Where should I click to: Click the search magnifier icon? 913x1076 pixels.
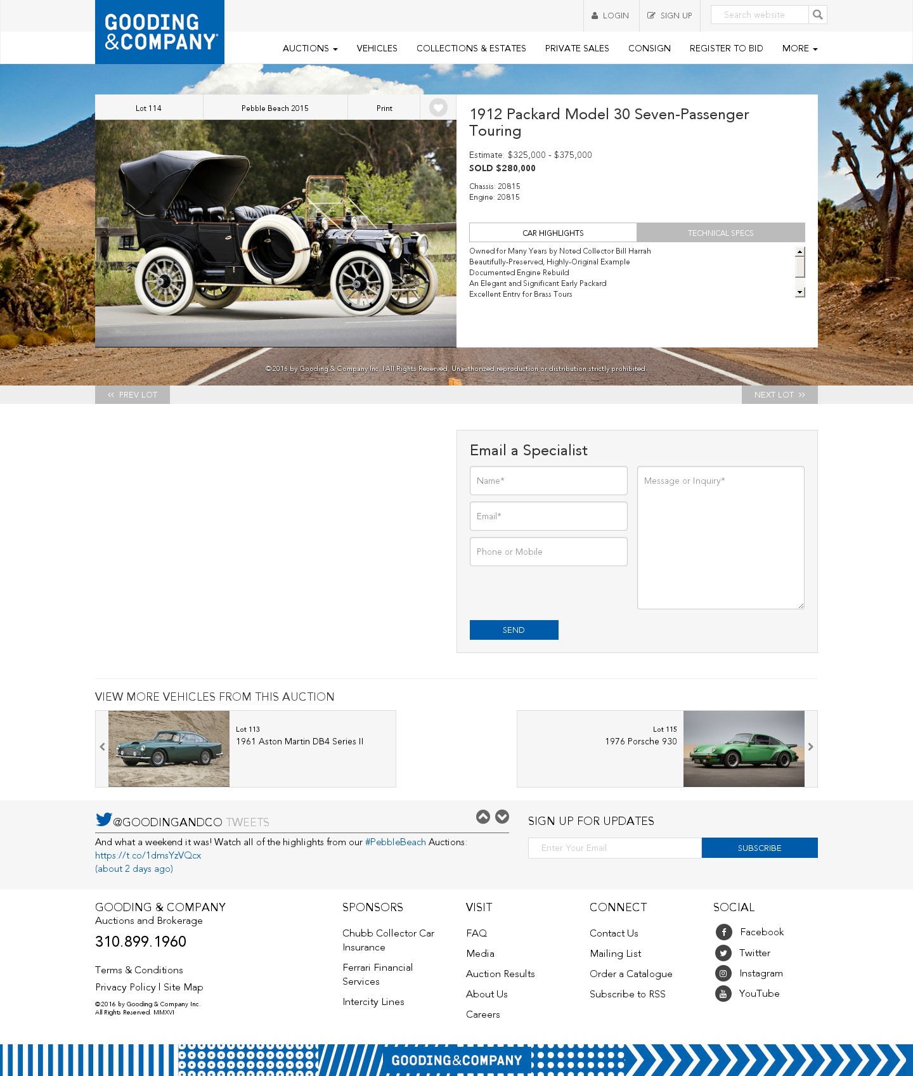coord(818,15)
